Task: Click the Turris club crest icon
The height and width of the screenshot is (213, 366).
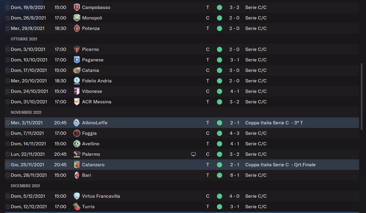Action: (x=77, y=207)
